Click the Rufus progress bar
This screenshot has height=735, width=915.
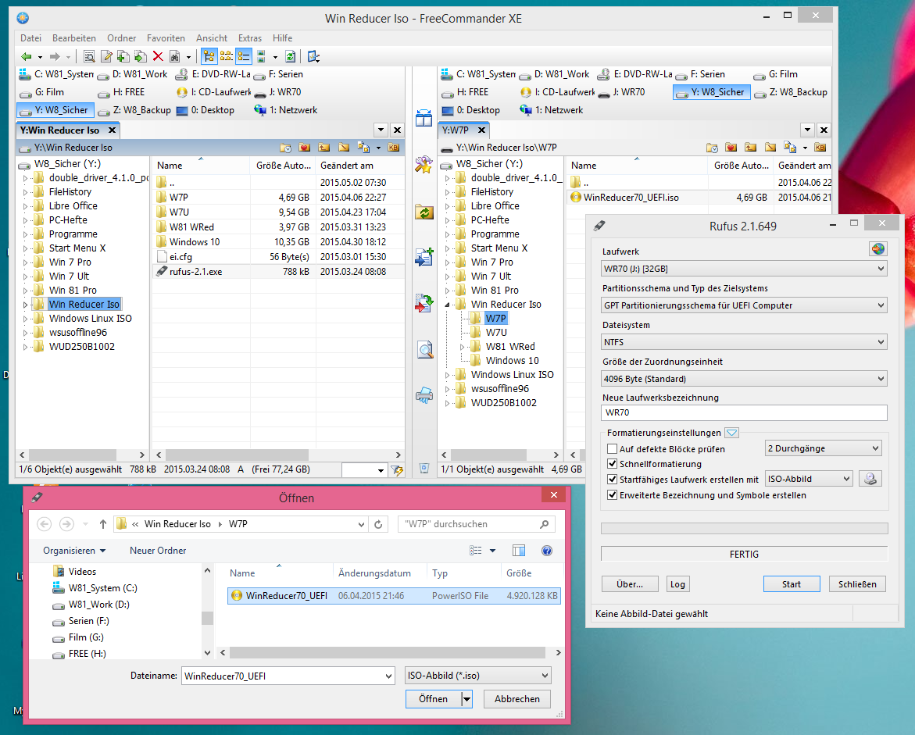[744, 529]
